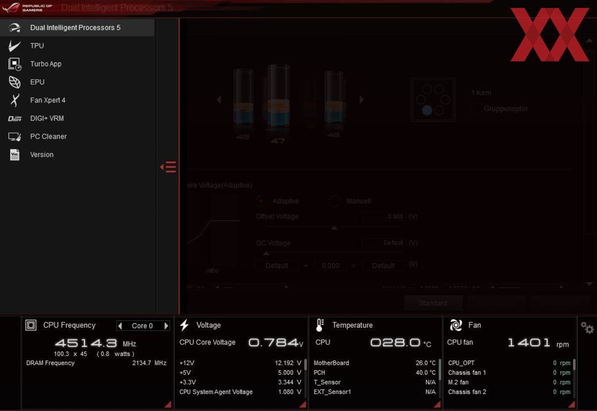Click the Chassis fan 2 row
This screenshot has height=411, width=597.
pyautogui.click(x=509, y=392)
